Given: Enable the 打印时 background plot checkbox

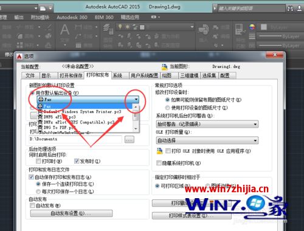Looking at the screenshot, I should click(x=38, y=161).
